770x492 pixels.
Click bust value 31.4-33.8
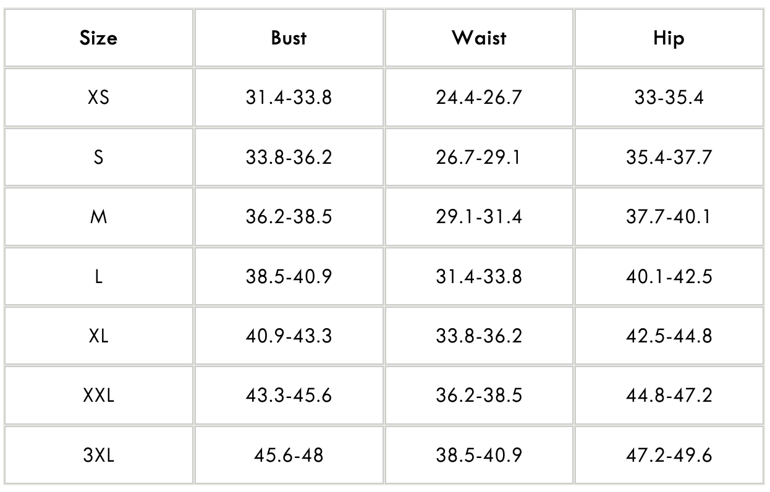pyautogui.click(x=289, y=97)
